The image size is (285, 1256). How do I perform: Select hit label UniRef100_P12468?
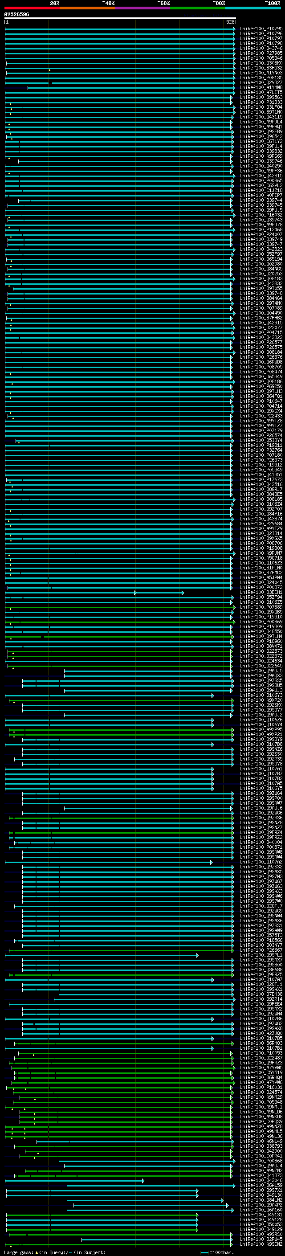click(x=261, y=229)
